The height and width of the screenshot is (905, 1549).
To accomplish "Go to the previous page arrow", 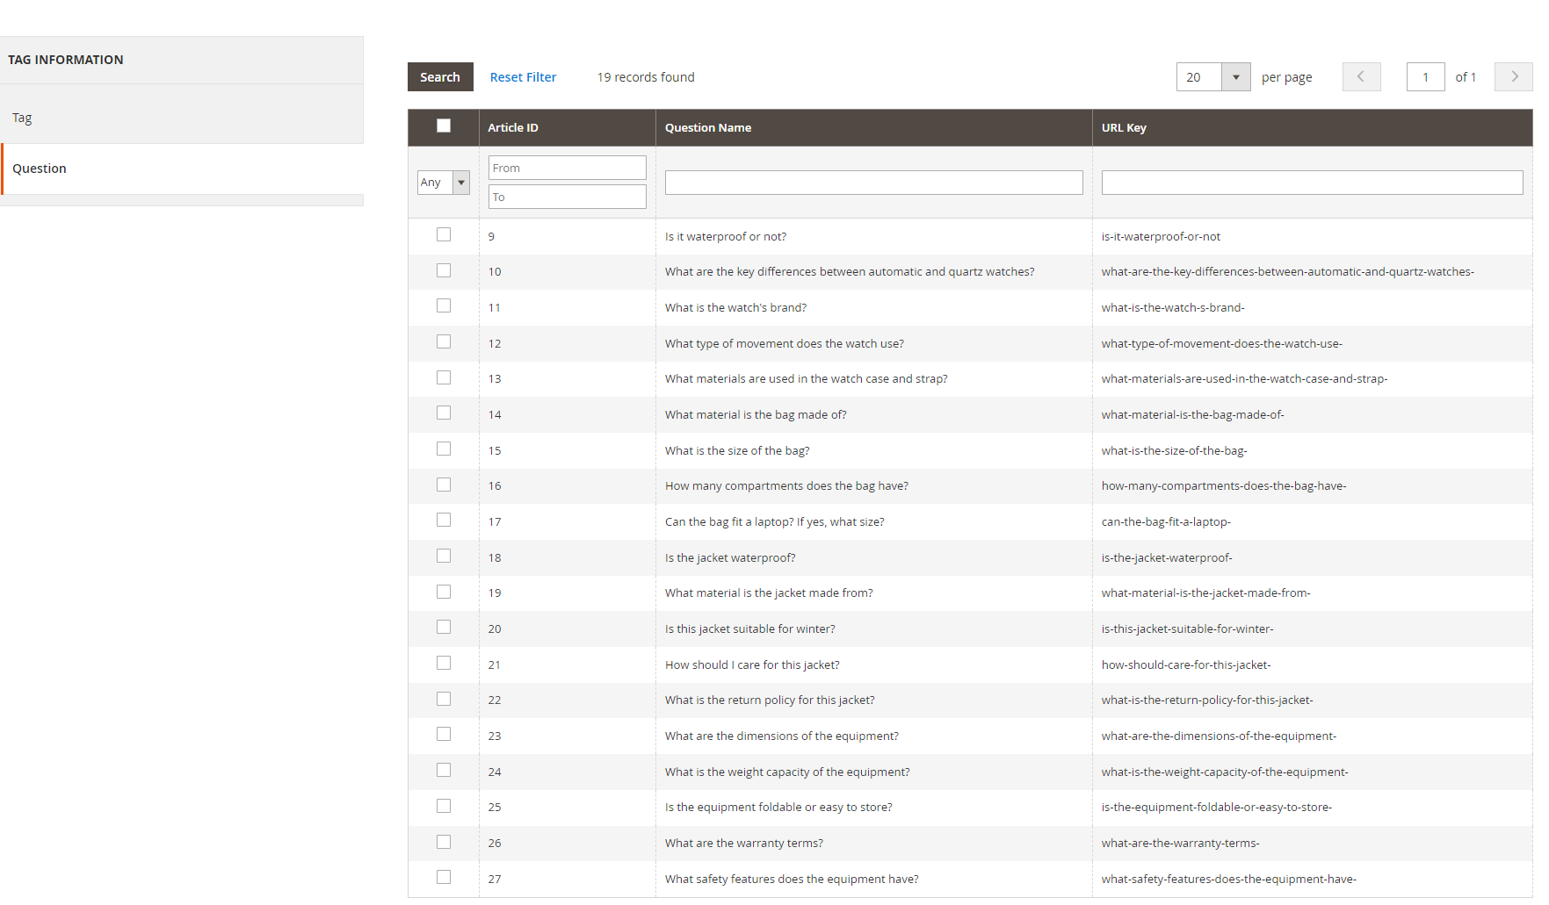I will click(1361, 77).
